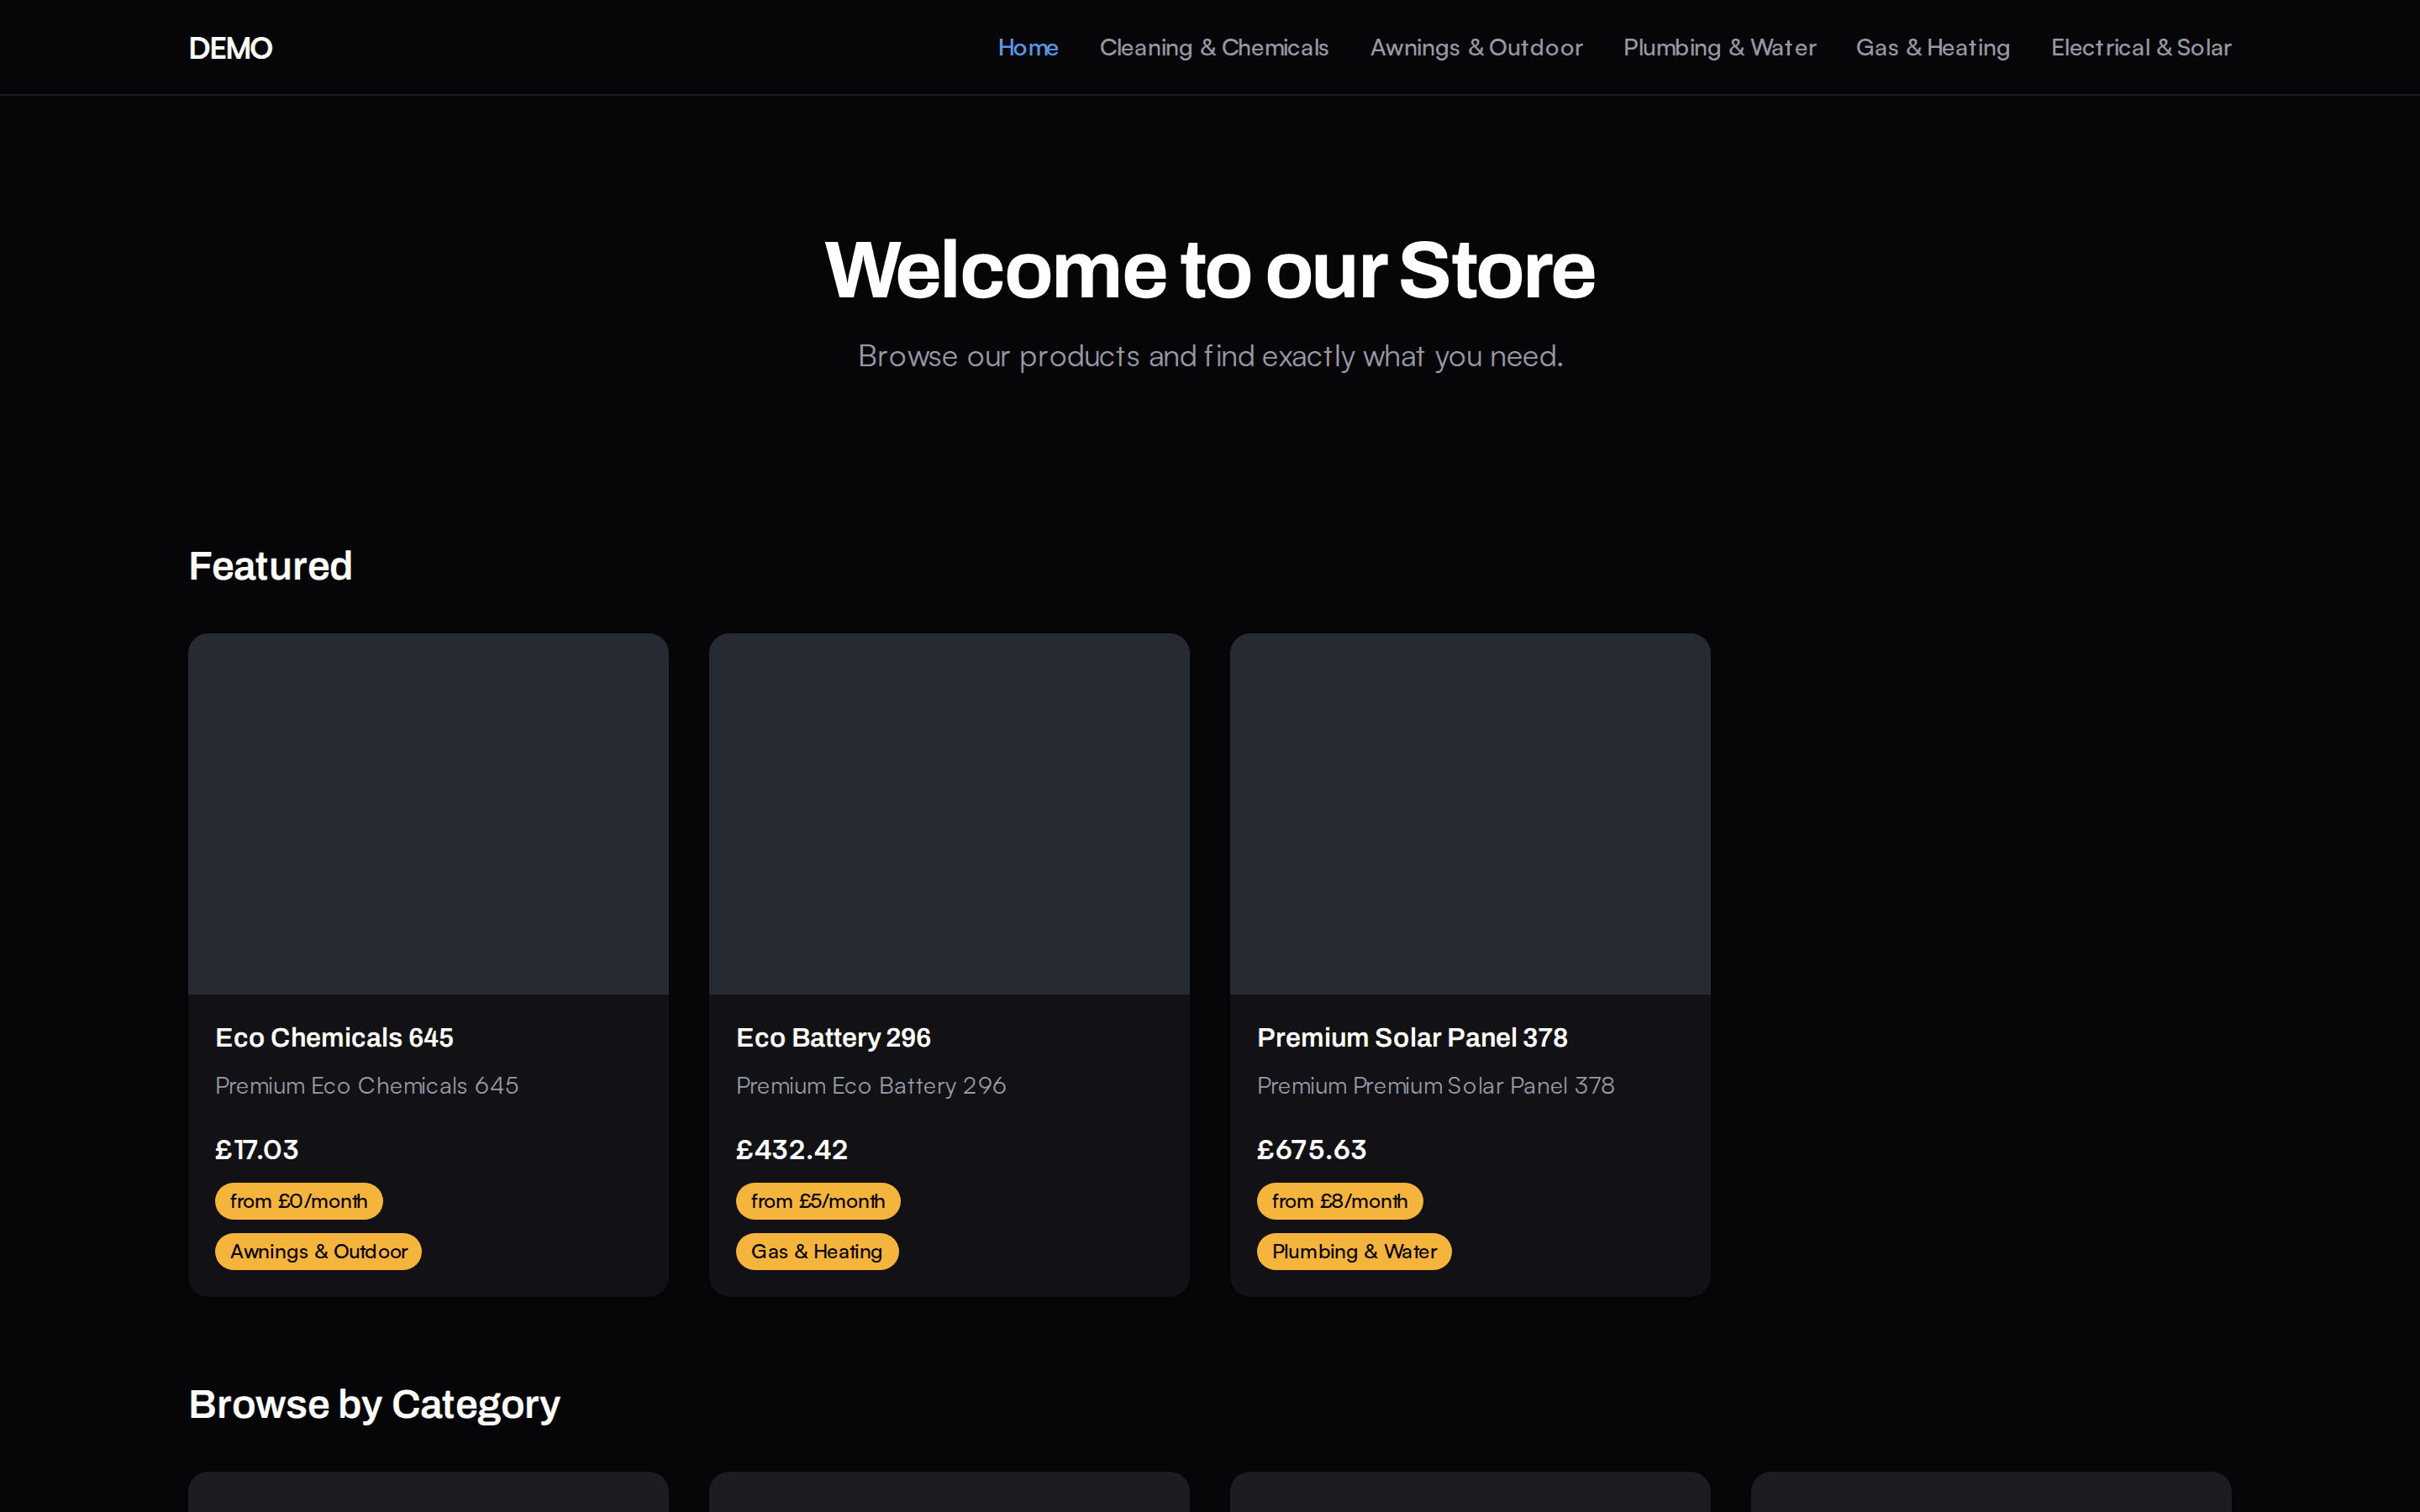Click the Premium Solar Panel 378 title

tap(1412, 1038)
